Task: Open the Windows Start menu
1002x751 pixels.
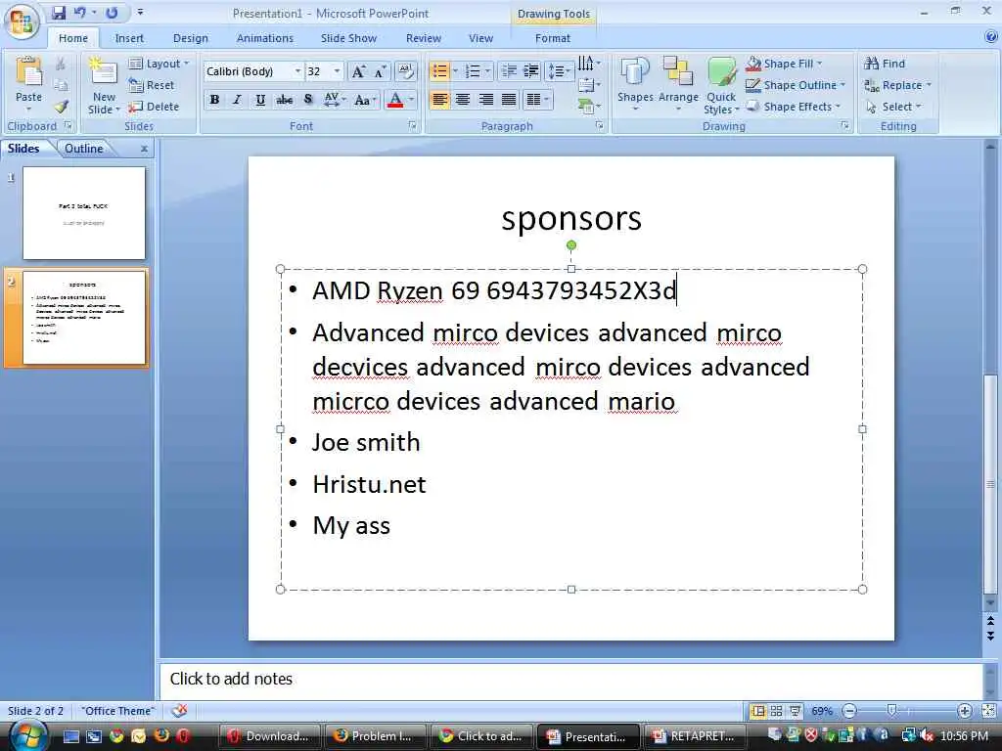Action: pos(26,735)
